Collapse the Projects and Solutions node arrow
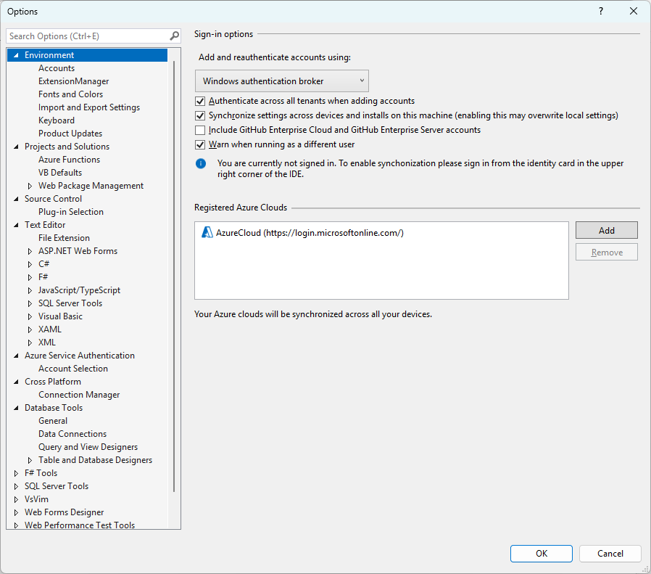This screenshot has height=574, width=651. click(x=16, y=147)
